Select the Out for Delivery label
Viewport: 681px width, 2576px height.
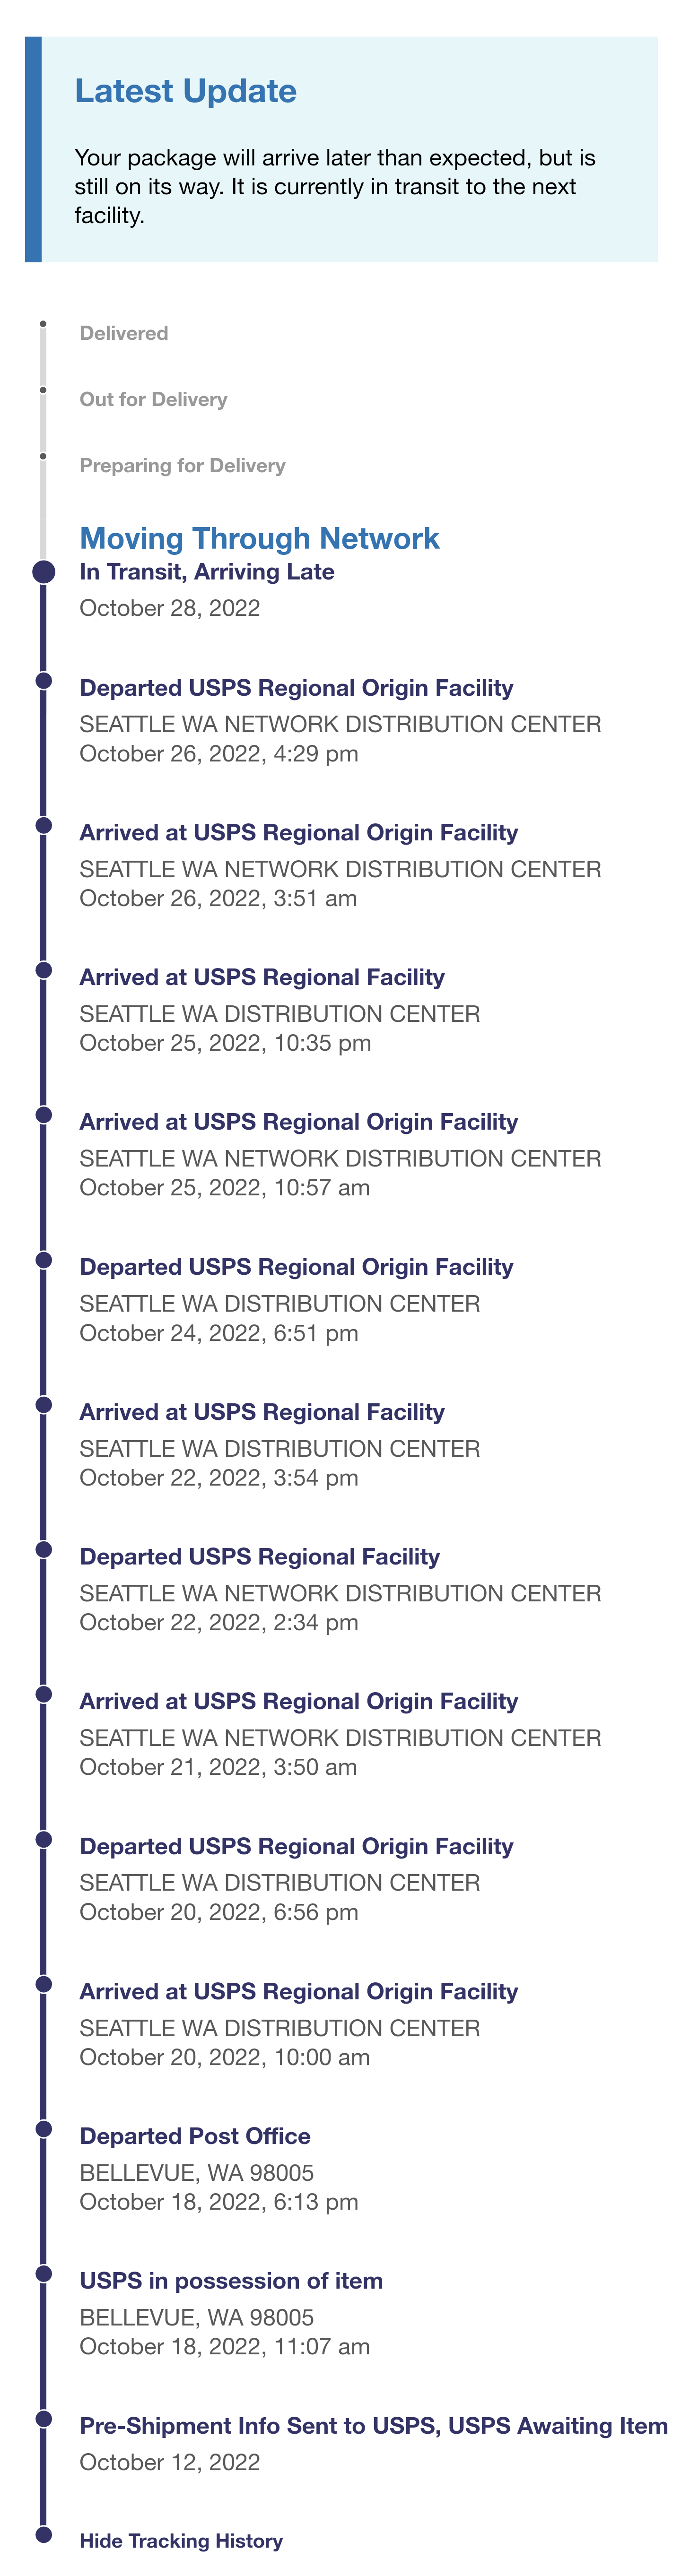click(153, 399)
